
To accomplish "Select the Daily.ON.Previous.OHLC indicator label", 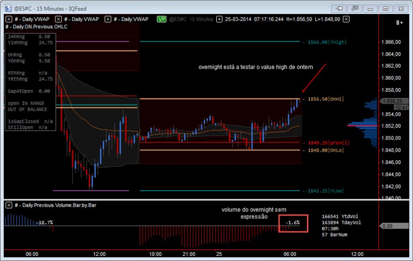I will tap(36, 27).
